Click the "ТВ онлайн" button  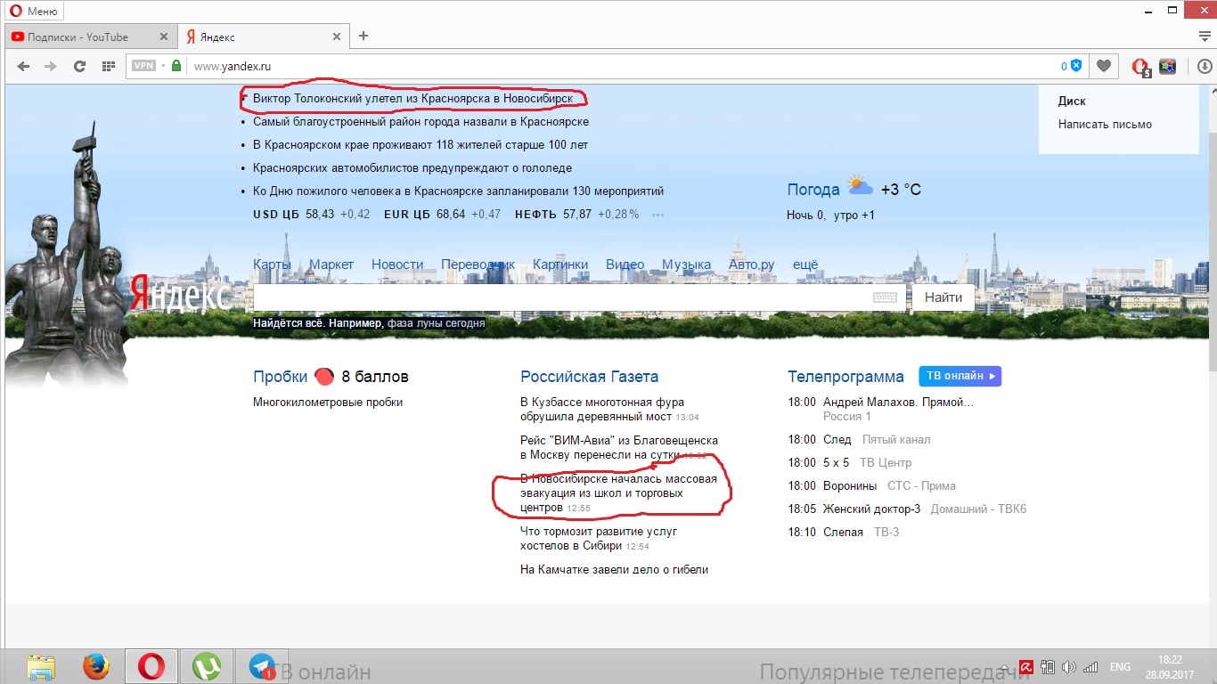click(960, 376)
